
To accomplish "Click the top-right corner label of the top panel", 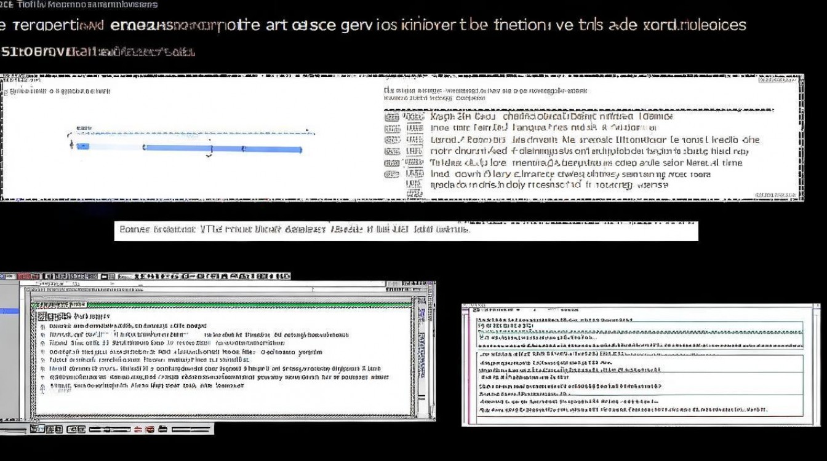I will coord(780,79).
